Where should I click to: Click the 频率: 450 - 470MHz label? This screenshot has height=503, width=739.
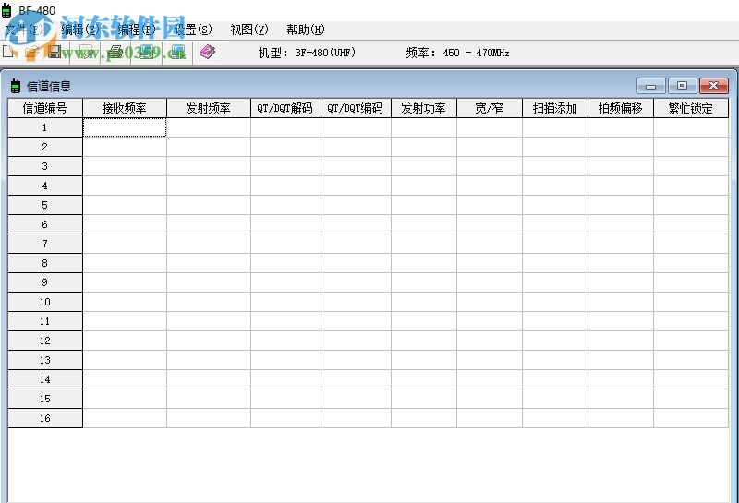(x=457, y=53)
